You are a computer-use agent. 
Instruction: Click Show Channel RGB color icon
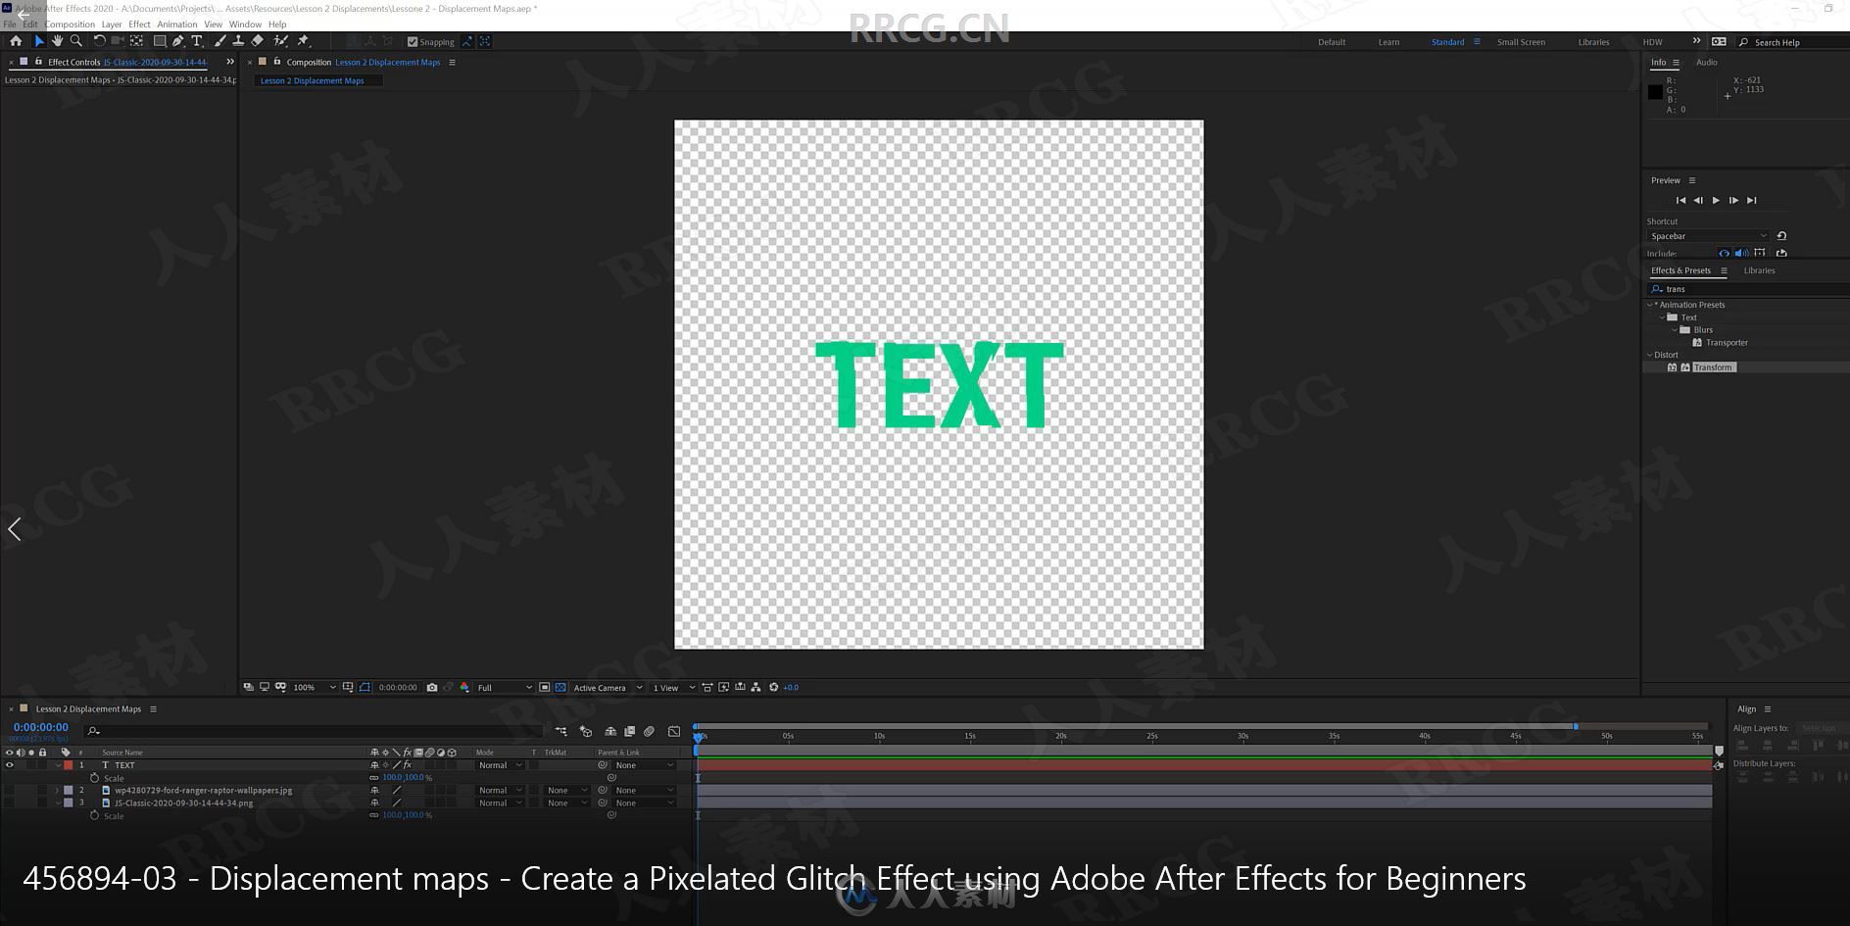(x=464, y=687)
